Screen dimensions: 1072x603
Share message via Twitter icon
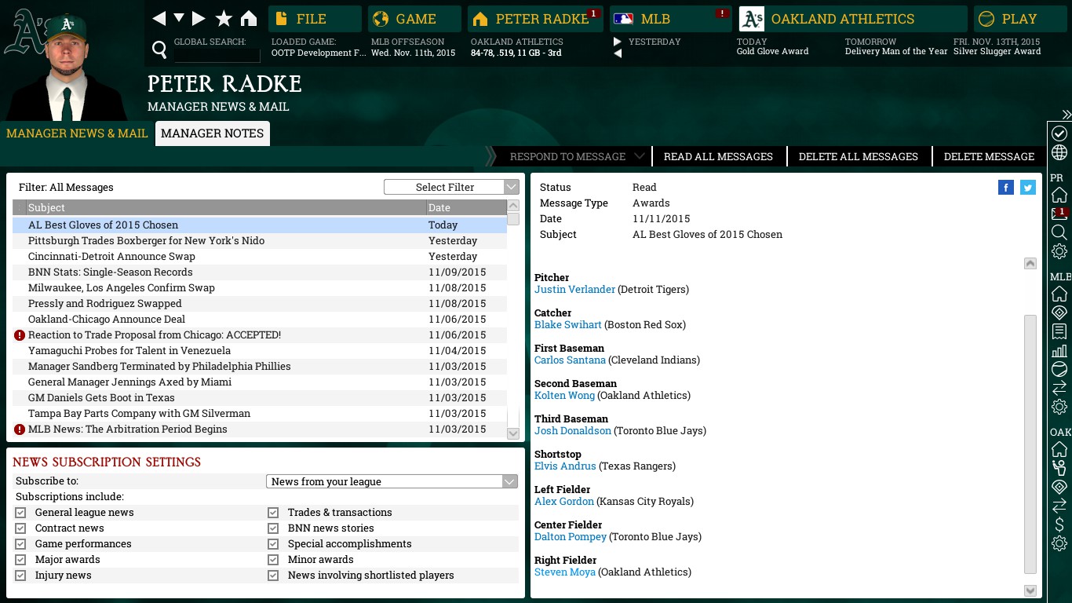point(1028,187)
